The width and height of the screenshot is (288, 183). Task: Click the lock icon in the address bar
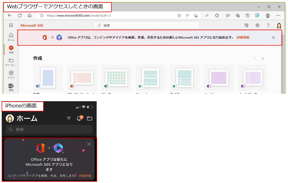pyautogui.click(x=42, y=15)
